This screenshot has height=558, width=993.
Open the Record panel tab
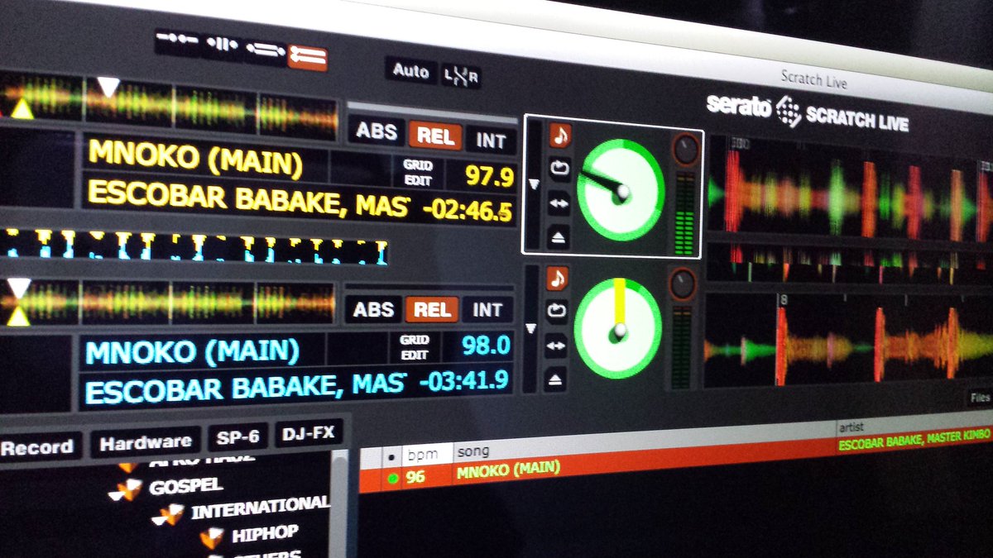[38, 447]
